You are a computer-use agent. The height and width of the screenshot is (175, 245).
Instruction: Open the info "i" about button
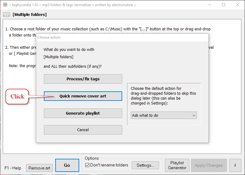click(235, 165)
